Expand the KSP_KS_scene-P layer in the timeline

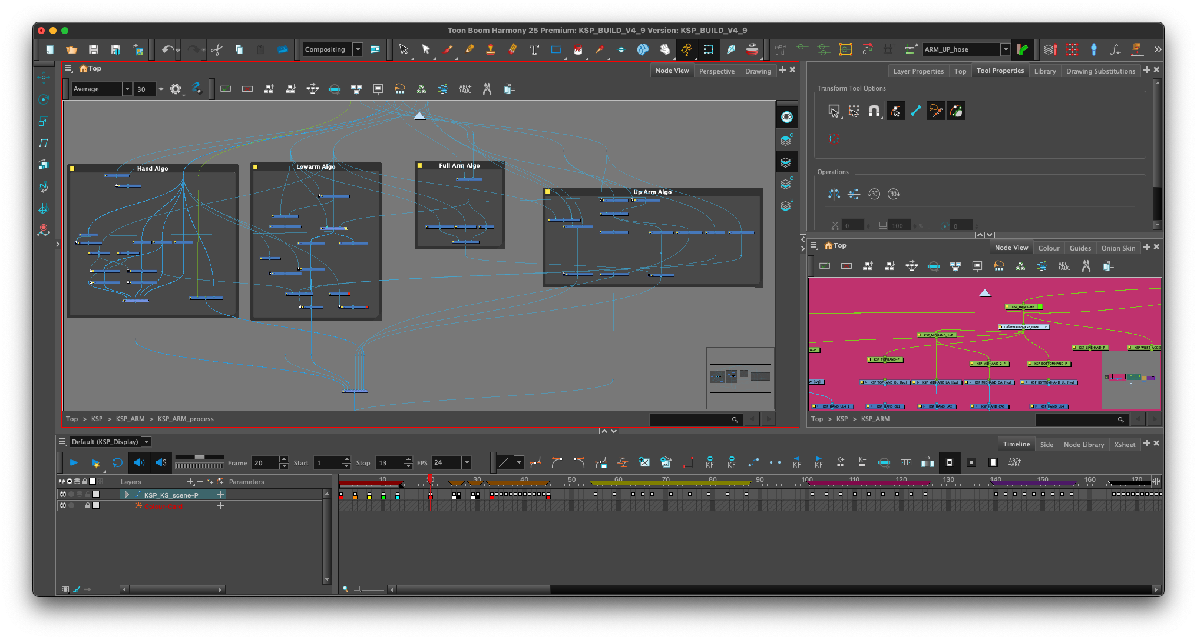click(127, 495)
